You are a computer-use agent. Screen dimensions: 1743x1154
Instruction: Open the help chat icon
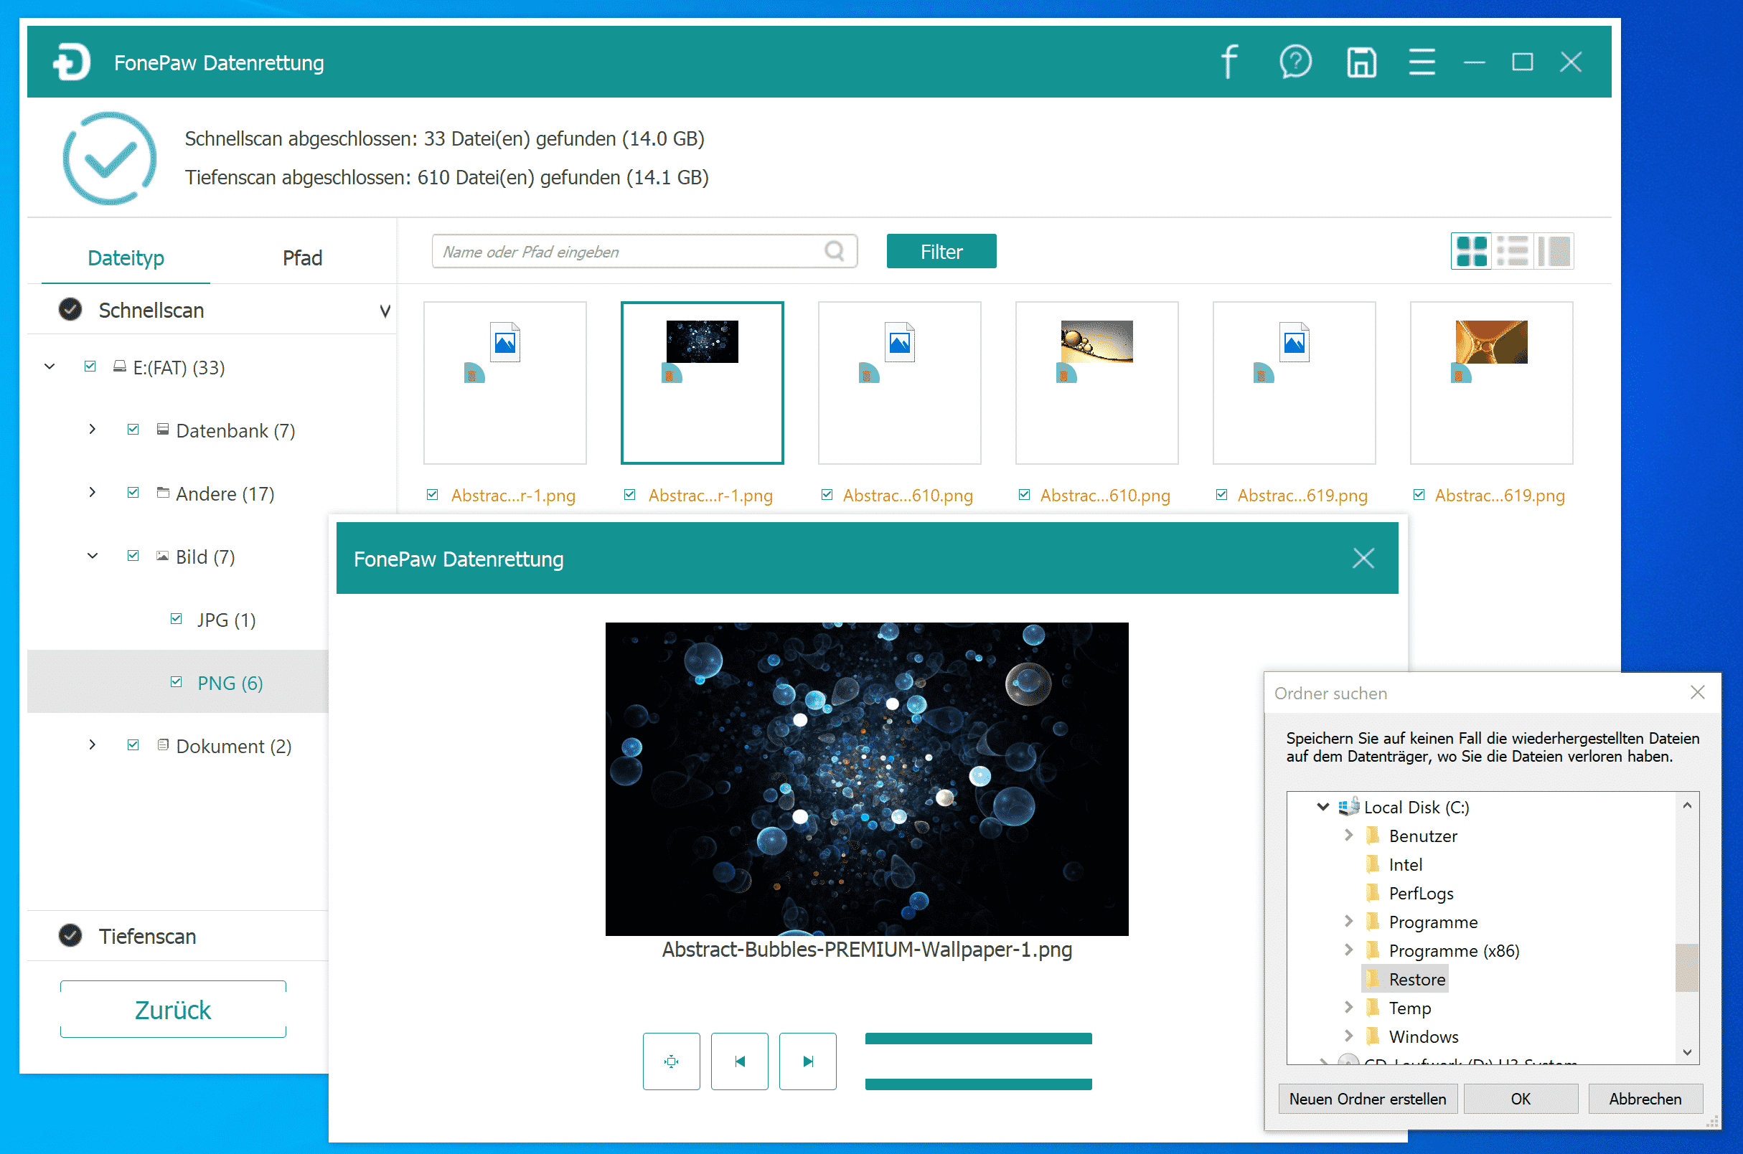(1295, 62)
